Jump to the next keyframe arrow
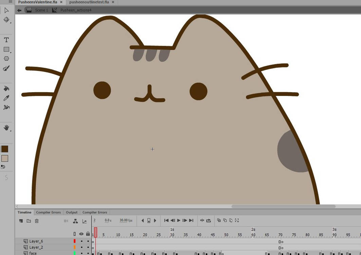361x255 pixels. [155, 220]
